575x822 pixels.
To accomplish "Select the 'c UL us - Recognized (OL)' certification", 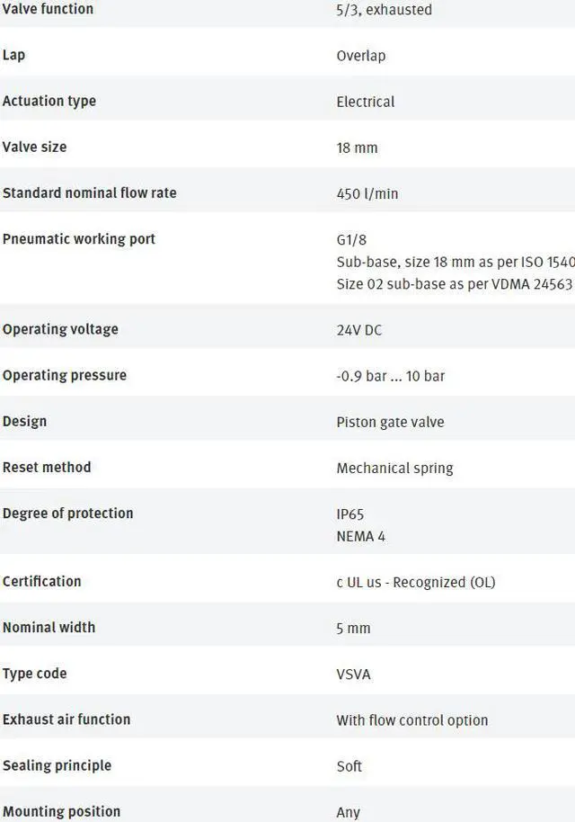I will point(415,582).
